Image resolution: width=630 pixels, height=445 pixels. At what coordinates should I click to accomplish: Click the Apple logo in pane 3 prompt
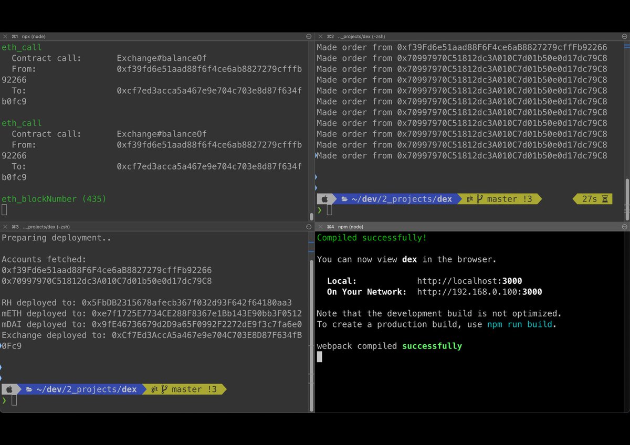click(9, 389)
